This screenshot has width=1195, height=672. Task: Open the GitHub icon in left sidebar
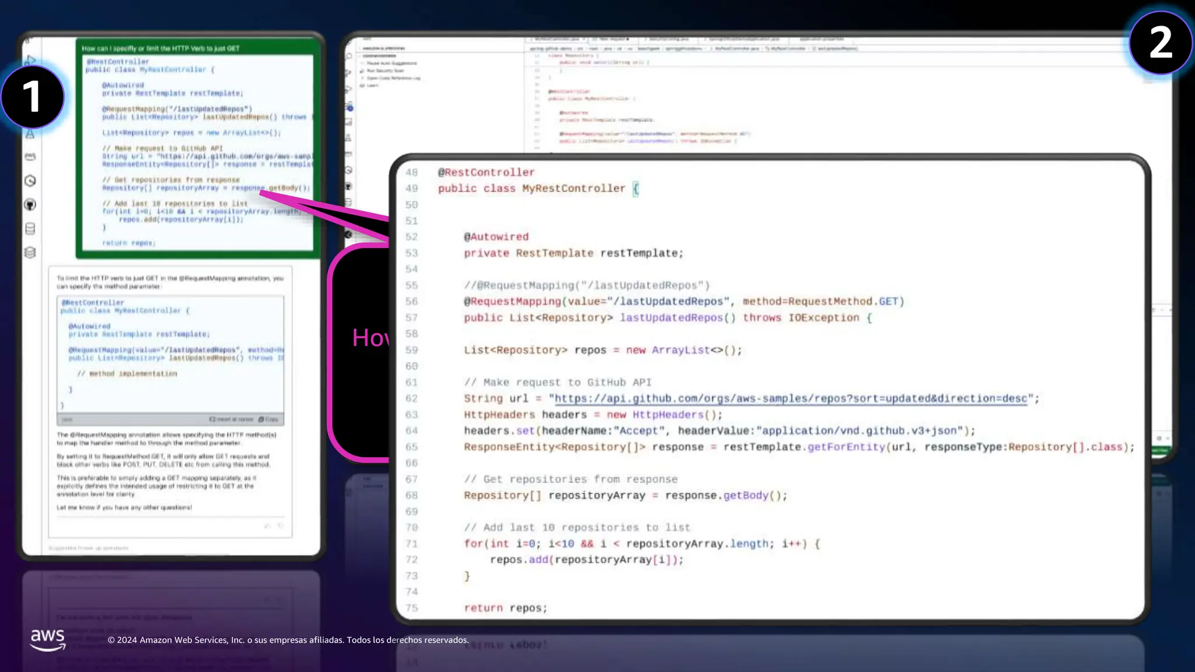click(30, 205)
